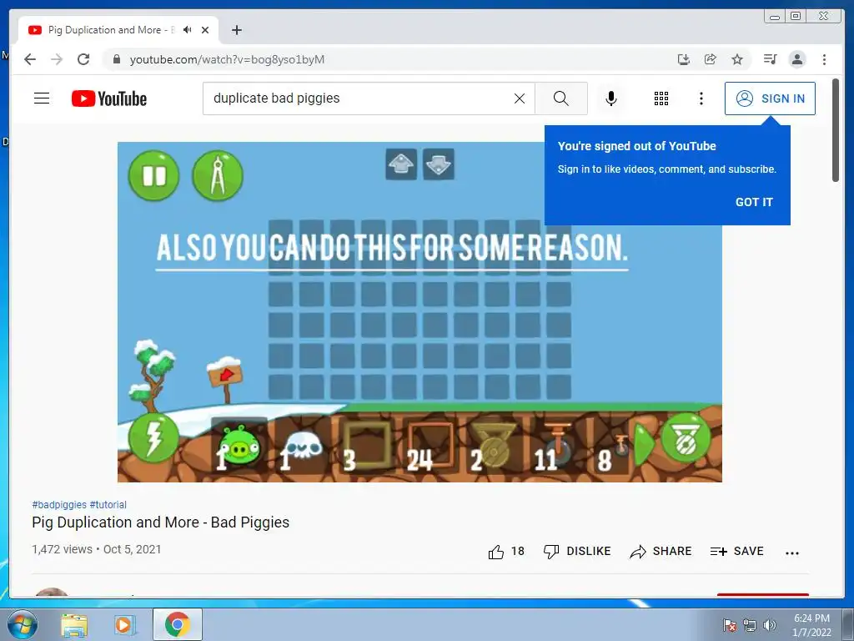
Task: Reload the current YouTube page
Action: [83, 59]
